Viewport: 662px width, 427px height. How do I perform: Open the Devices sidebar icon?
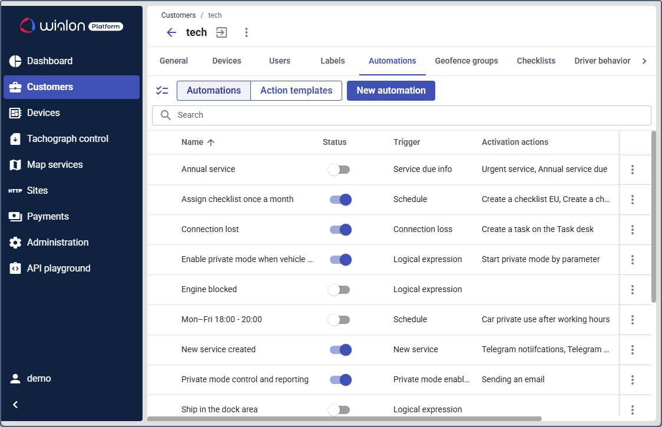pyautogui.click(x=15, y=112)
